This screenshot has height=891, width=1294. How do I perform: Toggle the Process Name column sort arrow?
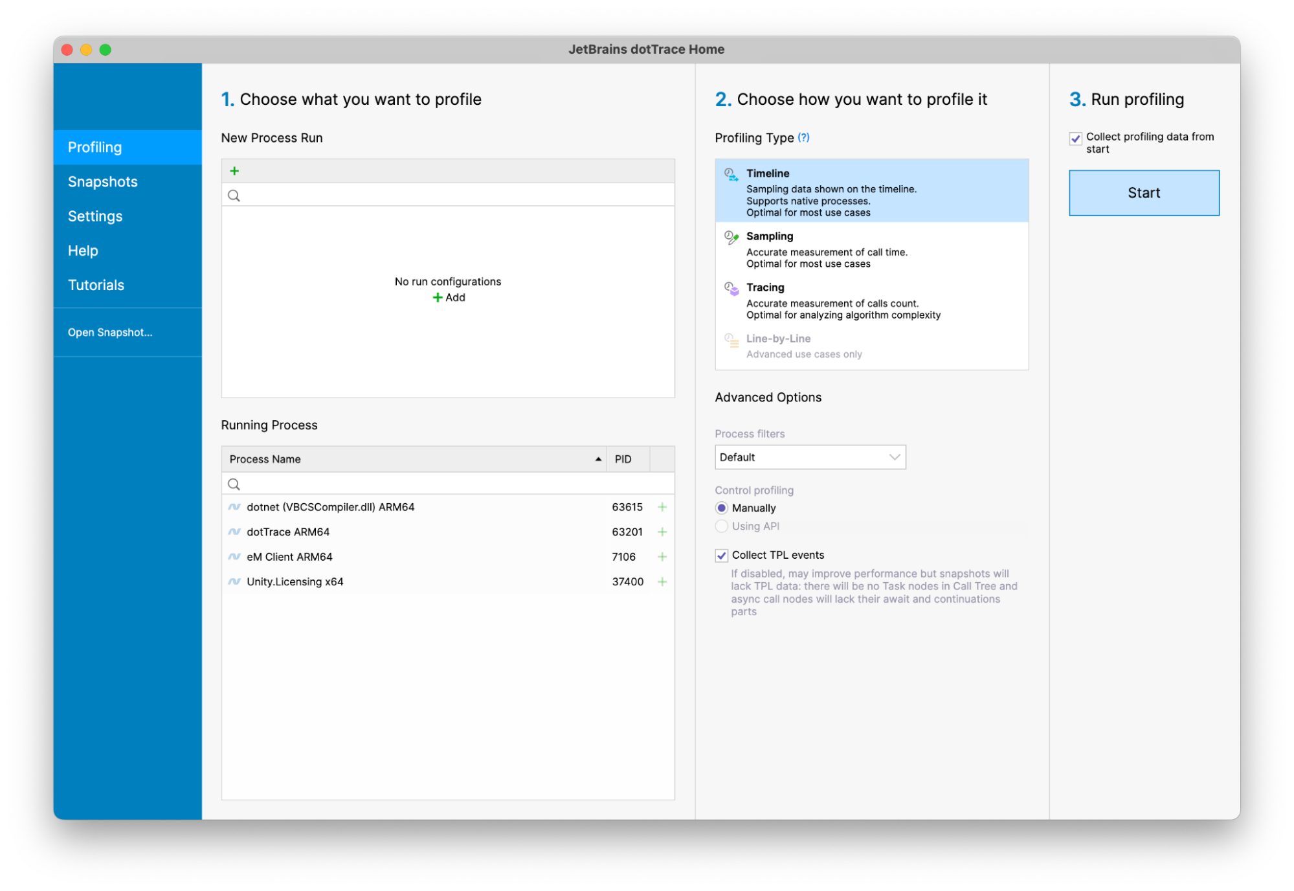pyautogui.click(x=596, y=459)
